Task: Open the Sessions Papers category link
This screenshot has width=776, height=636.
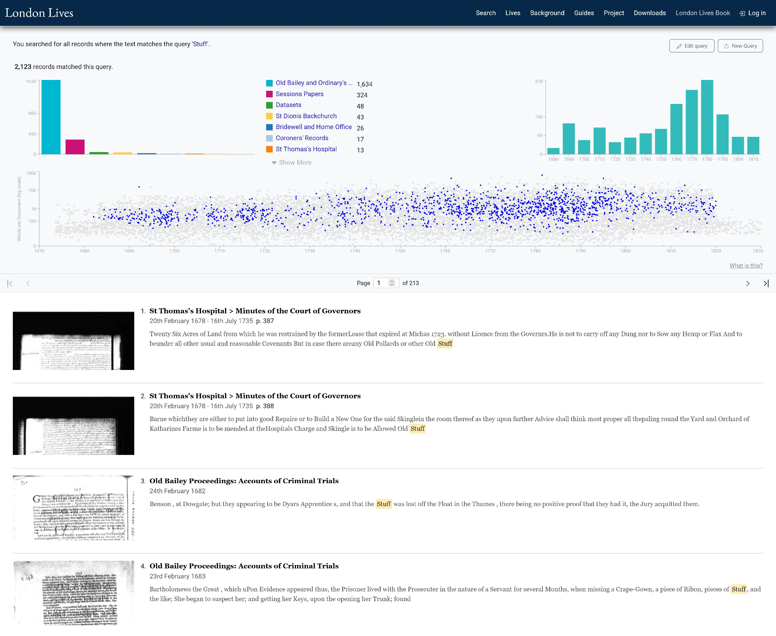Action: 299,94
